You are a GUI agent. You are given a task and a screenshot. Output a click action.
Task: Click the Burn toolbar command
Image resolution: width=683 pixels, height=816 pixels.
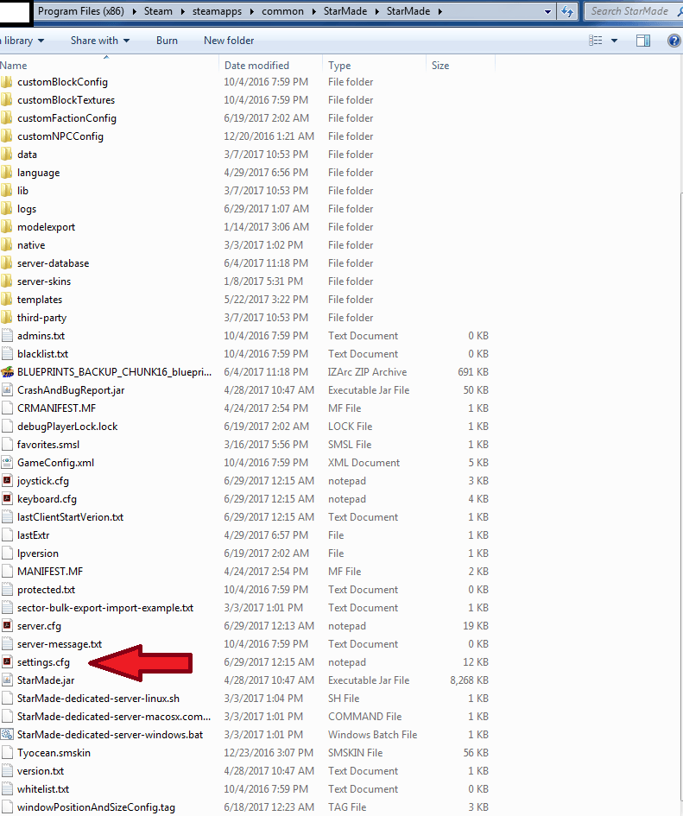(168, 41)
